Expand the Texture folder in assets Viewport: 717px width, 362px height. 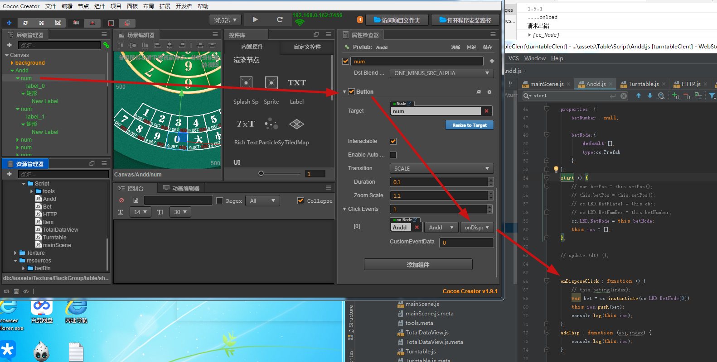(15, 253)
